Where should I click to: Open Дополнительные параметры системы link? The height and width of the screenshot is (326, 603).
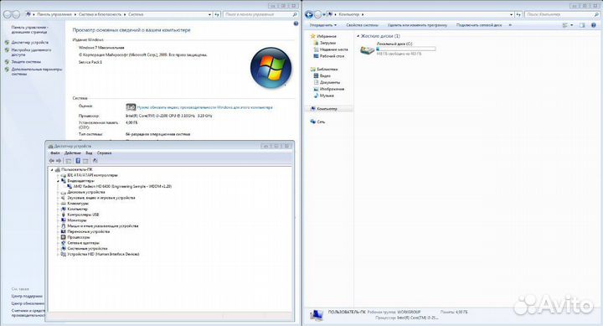click(x=37, y=71)
